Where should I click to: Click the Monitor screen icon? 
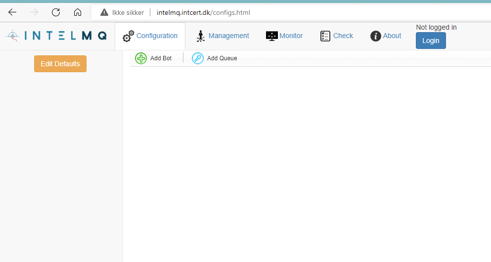click(271, 36)
